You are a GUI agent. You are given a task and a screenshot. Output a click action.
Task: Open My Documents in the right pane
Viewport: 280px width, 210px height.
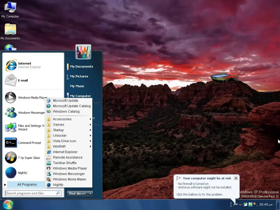pos(81,66)
